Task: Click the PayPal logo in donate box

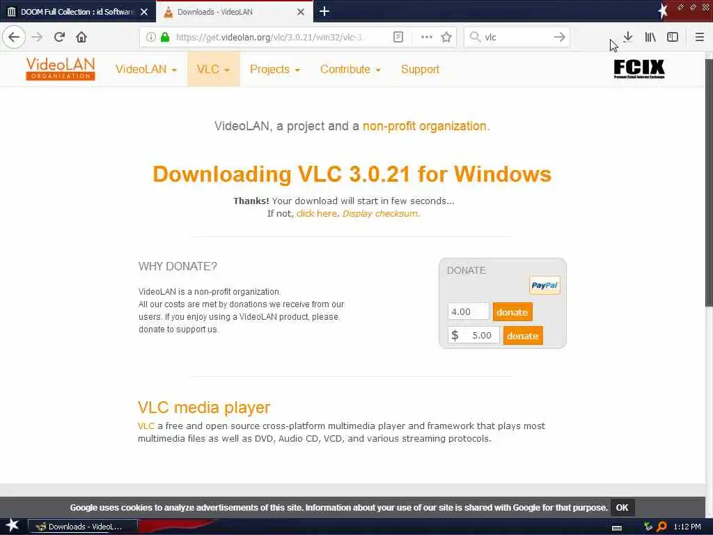Action: click(544, 286)
